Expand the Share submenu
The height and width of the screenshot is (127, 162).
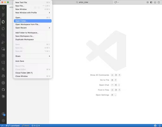[x=33, y=56]
